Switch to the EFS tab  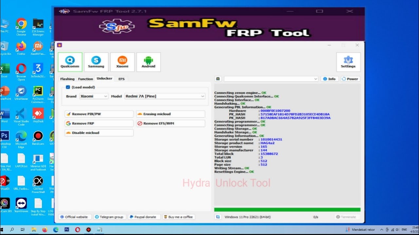click(121, 79)
